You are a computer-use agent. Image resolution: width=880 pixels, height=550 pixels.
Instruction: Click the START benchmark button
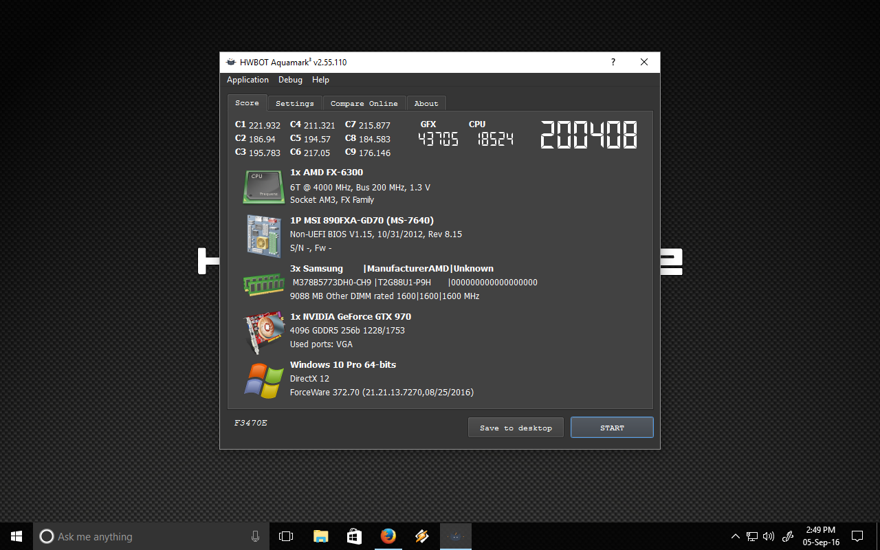pyautogui.click(x=612, y=428)
